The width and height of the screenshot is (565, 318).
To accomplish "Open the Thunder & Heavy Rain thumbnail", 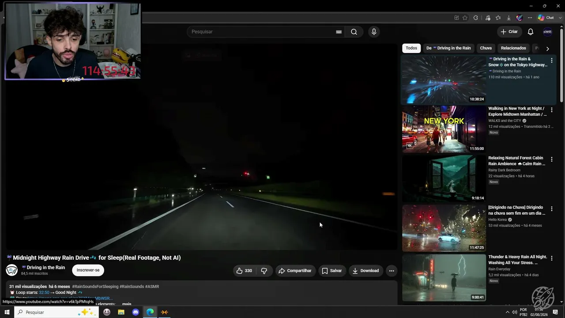I will click(444, 277).
